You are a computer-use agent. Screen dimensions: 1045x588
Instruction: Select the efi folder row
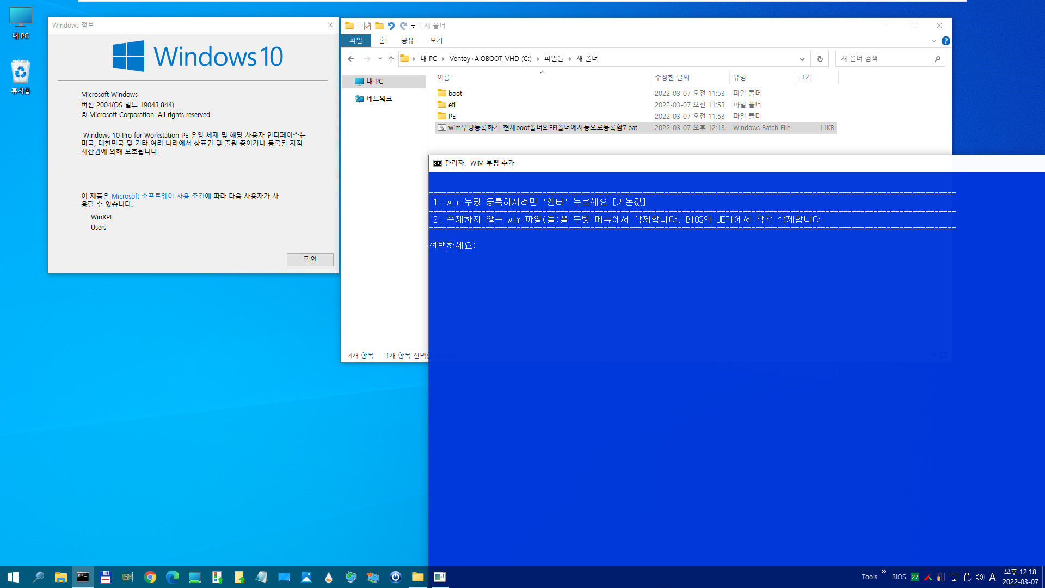pos(636,105)
